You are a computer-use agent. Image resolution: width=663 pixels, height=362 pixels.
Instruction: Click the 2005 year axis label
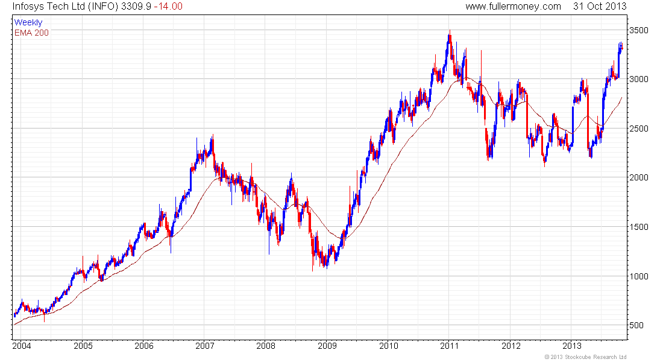tap(83, 346)
